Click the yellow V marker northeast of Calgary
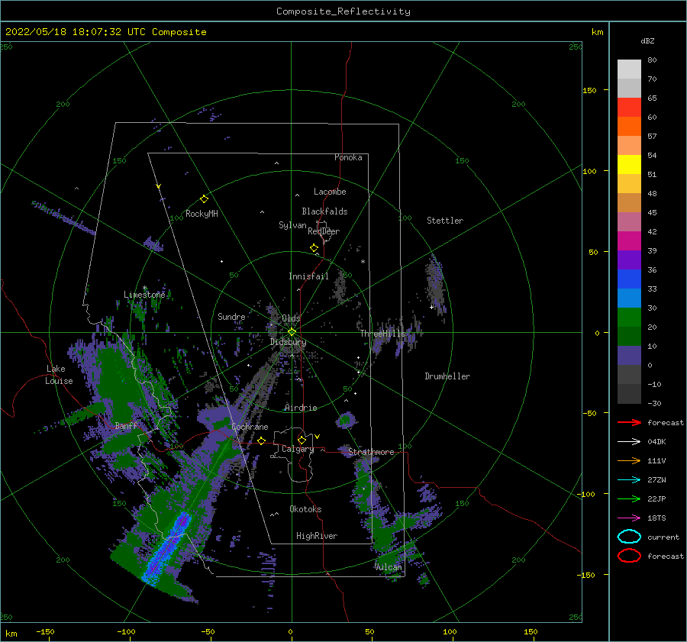Viewport: 687px width, 642px height. point(317,437)
